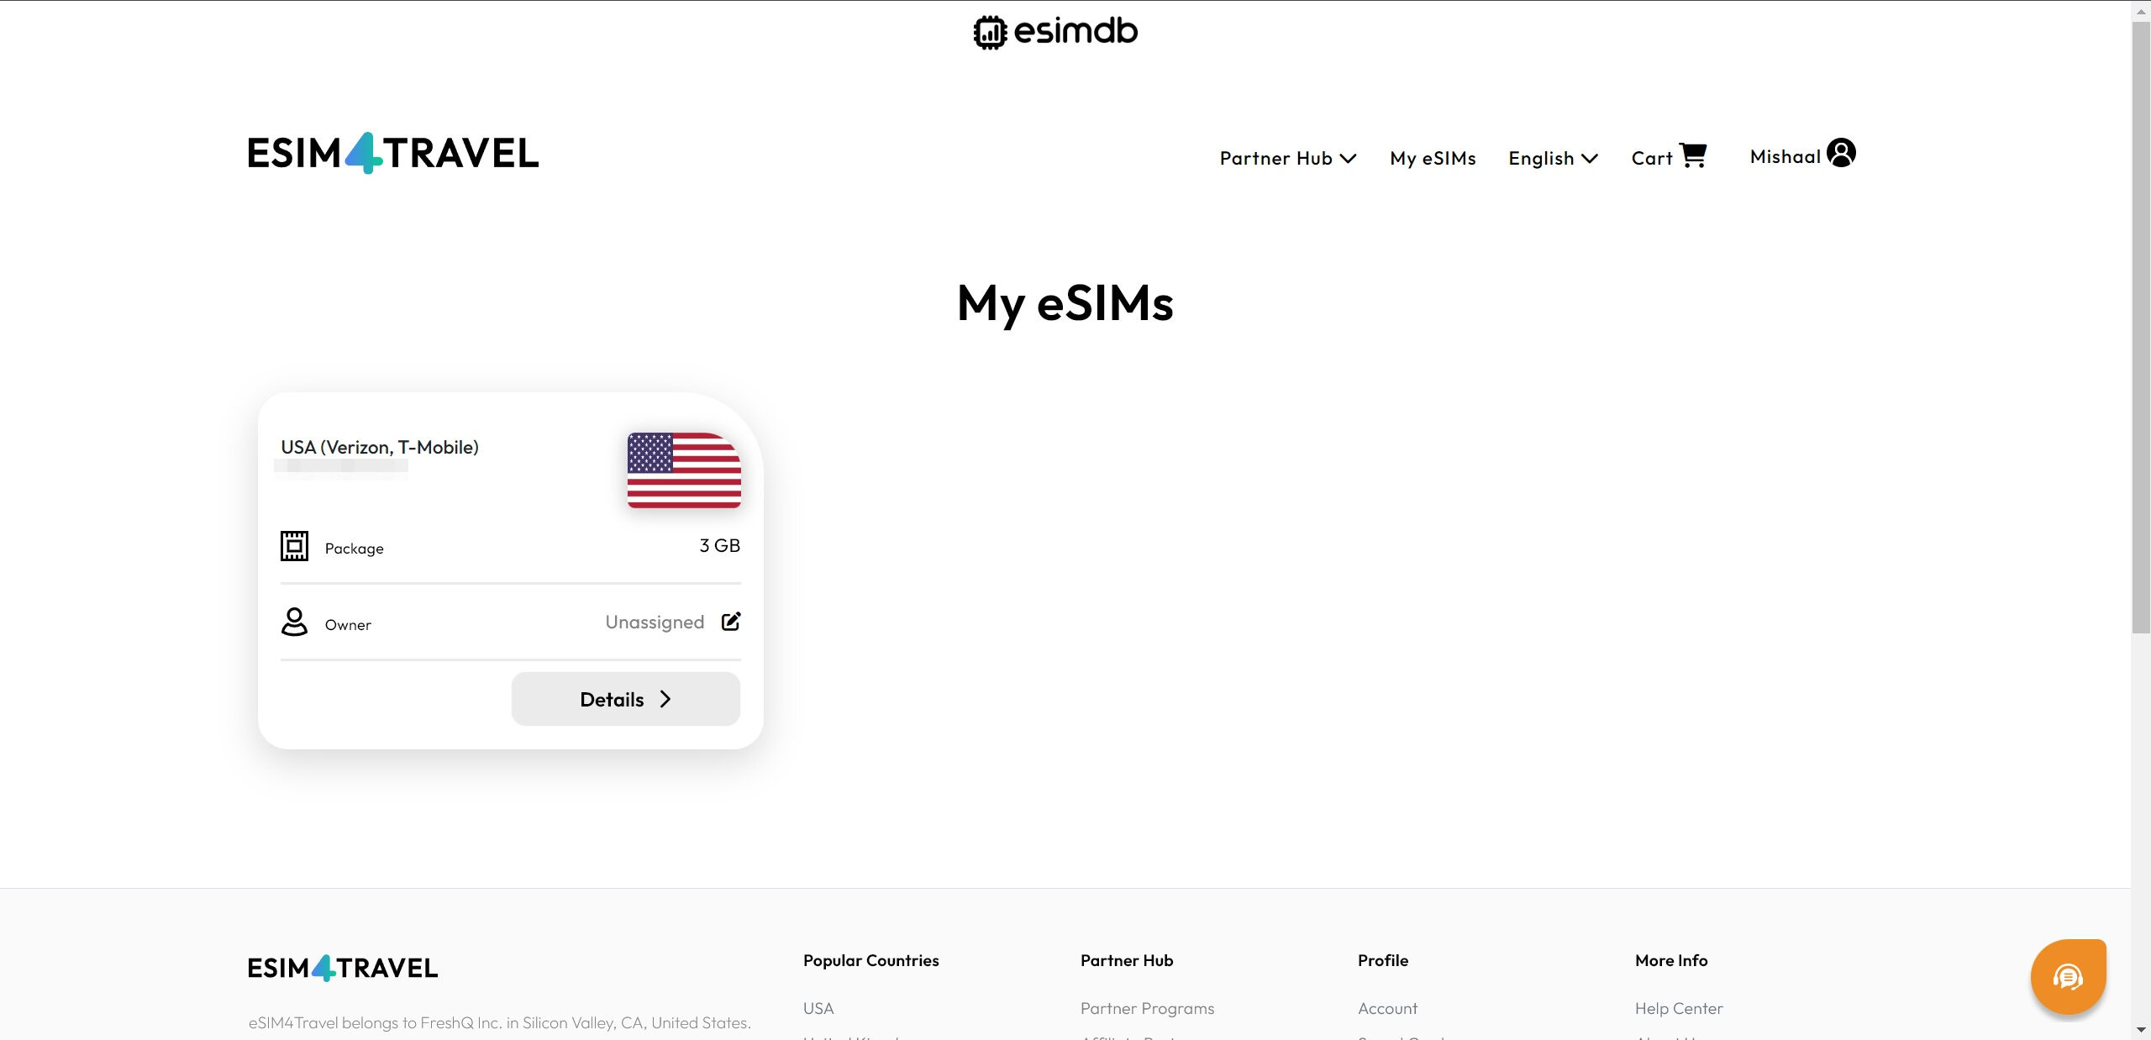Click the Account link under Profile footer

click(1388, 1007)
